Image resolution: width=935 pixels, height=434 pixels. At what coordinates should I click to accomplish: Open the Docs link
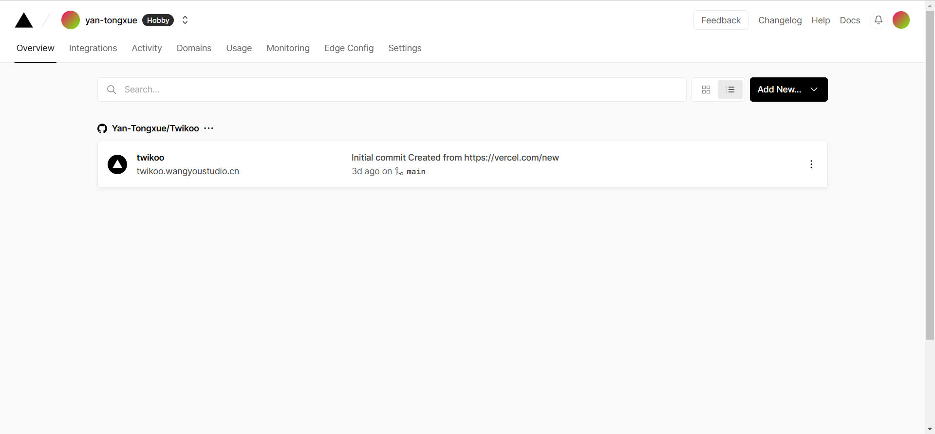coord(850,20)
